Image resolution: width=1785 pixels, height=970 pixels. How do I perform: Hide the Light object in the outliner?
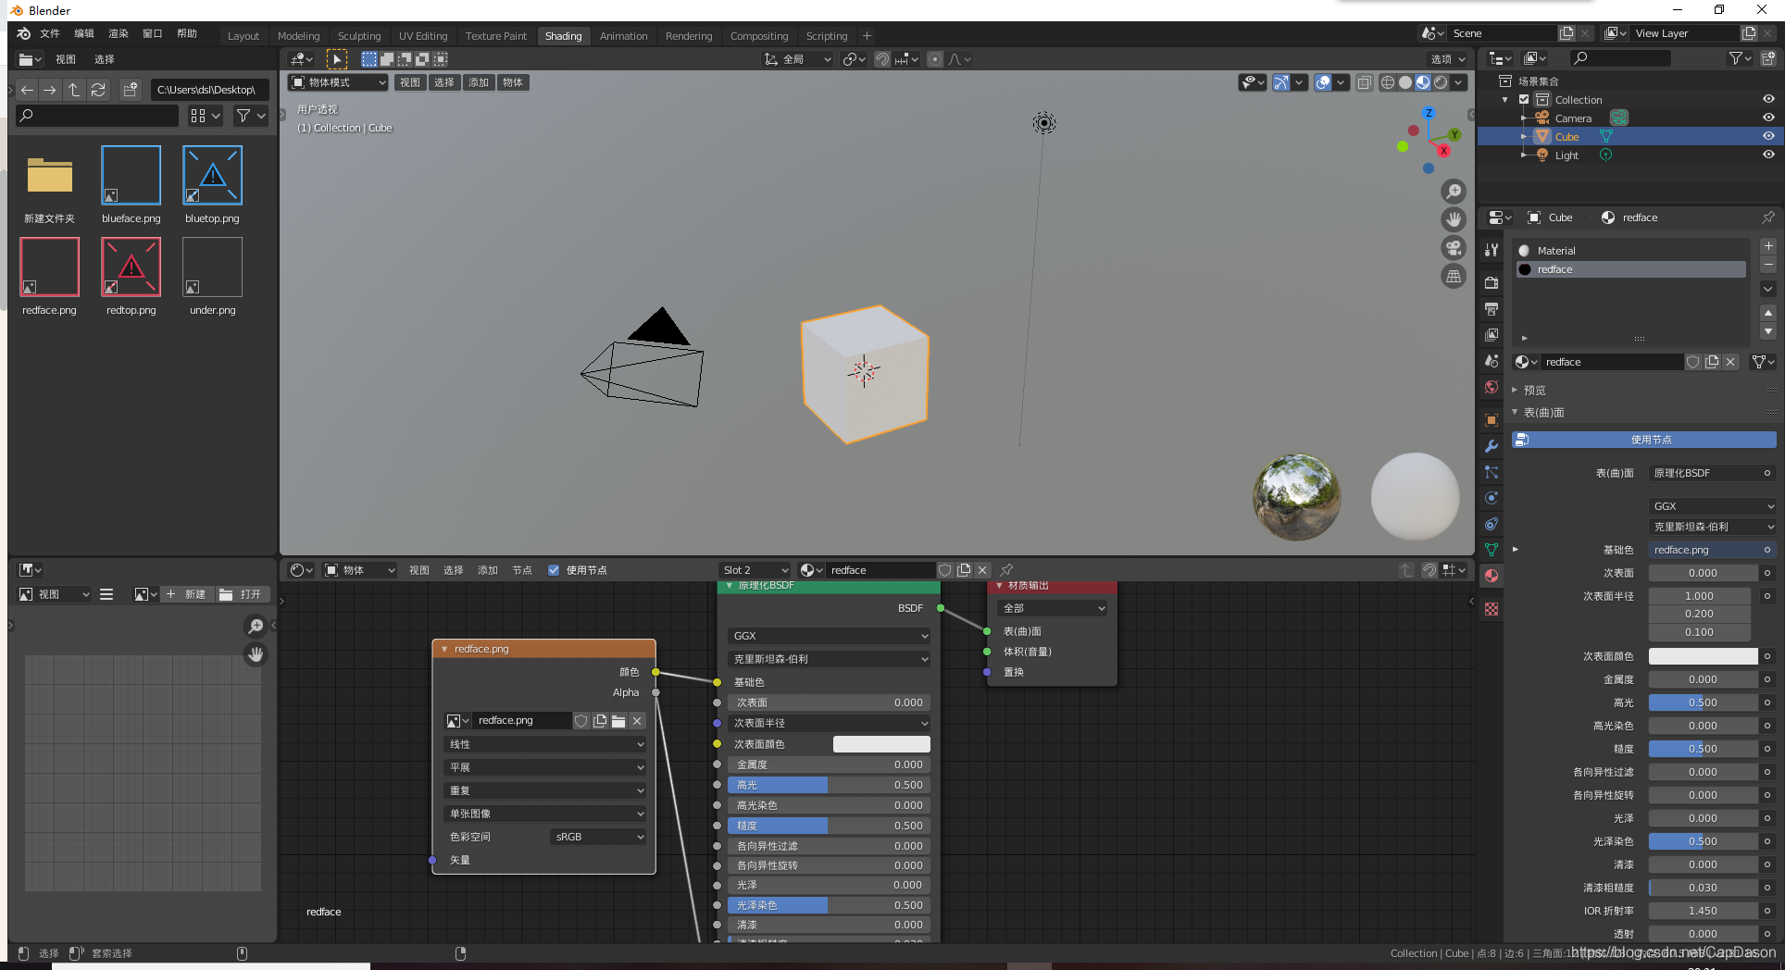1769,155
